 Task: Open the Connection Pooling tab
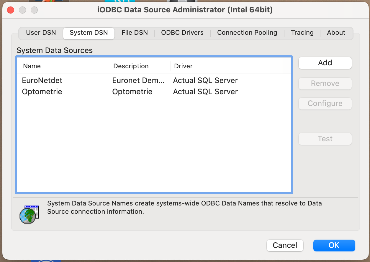pos(247,33)
